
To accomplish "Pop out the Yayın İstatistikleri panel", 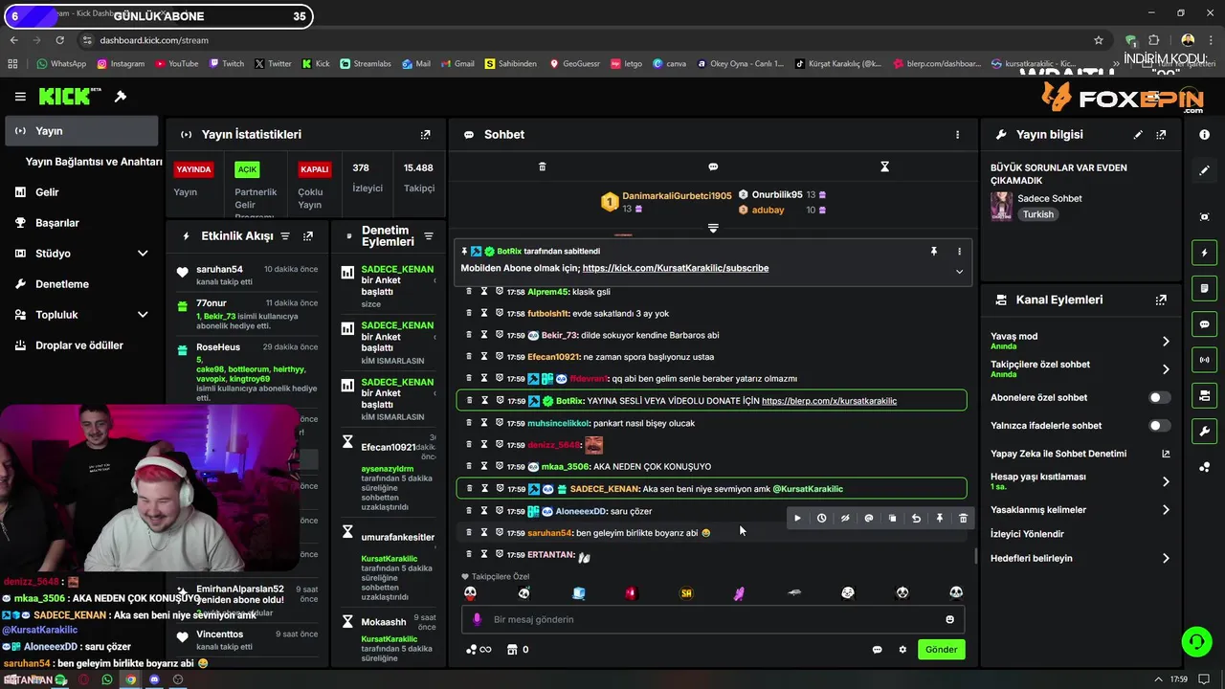I will (426, 135).
